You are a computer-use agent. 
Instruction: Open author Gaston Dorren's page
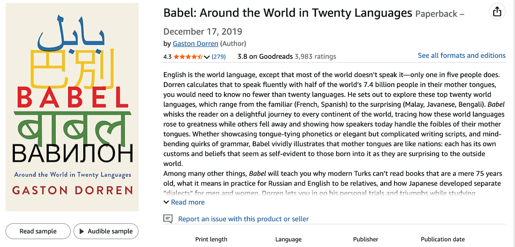pos(195,43)
